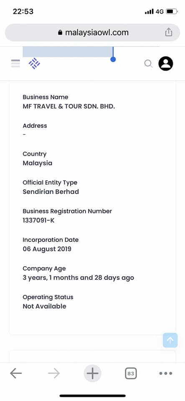The width and height of the screenshot is (185, 401).
Task: Open the hamburger menu icon
Action: click(x=15, y=63)
